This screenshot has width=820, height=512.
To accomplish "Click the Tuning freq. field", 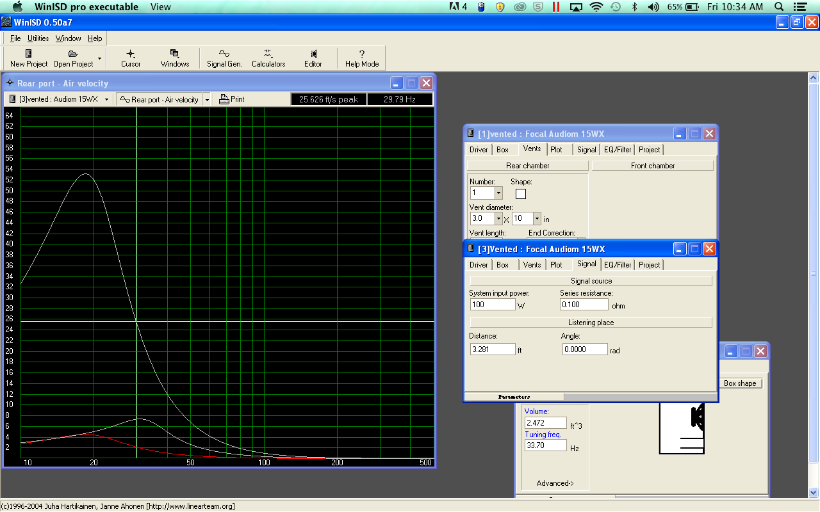I will [545, 445].
